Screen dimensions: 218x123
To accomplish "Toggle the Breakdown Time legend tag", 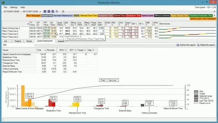I will click(x=134, y=15).
